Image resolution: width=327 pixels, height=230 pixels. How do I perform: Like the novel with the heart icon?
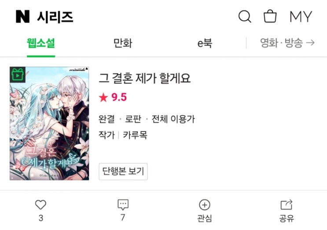click(40, 204)
